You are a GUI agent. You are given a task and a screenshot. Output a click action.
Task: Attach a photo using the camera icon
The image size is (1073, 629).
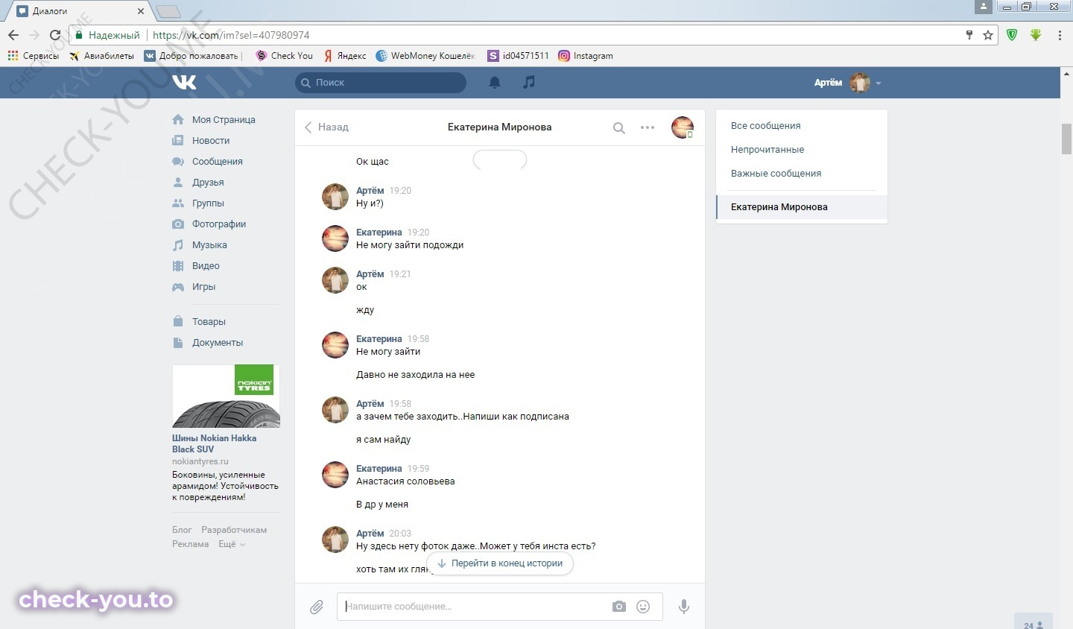pos(619,607)
